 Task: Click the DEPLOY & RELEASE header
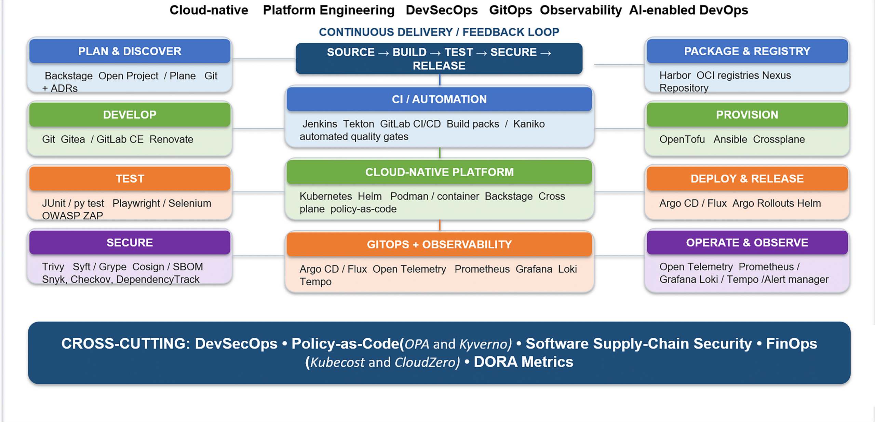(747, 179)
